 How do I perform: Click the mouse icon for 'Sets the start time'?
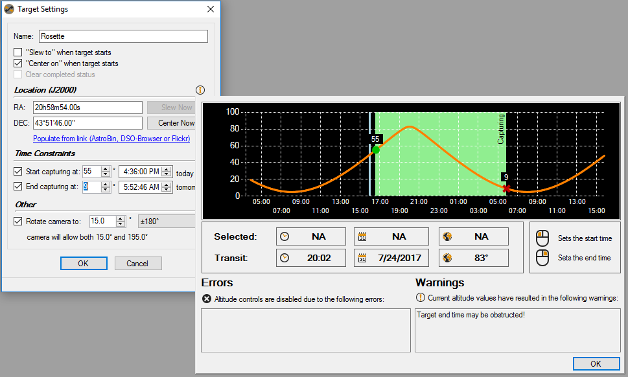point(542,238)
